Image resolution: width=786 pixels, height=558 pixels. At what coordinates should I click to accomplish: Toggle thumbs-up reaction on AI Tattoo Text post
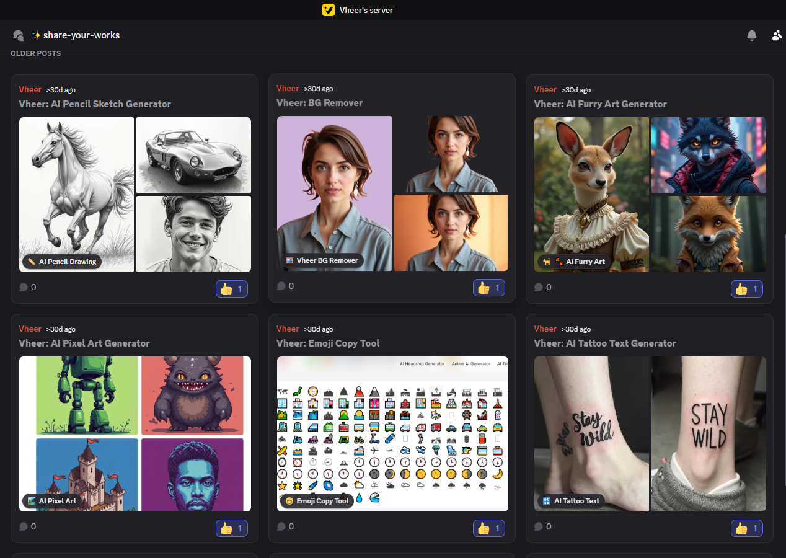tap(747, 528)
